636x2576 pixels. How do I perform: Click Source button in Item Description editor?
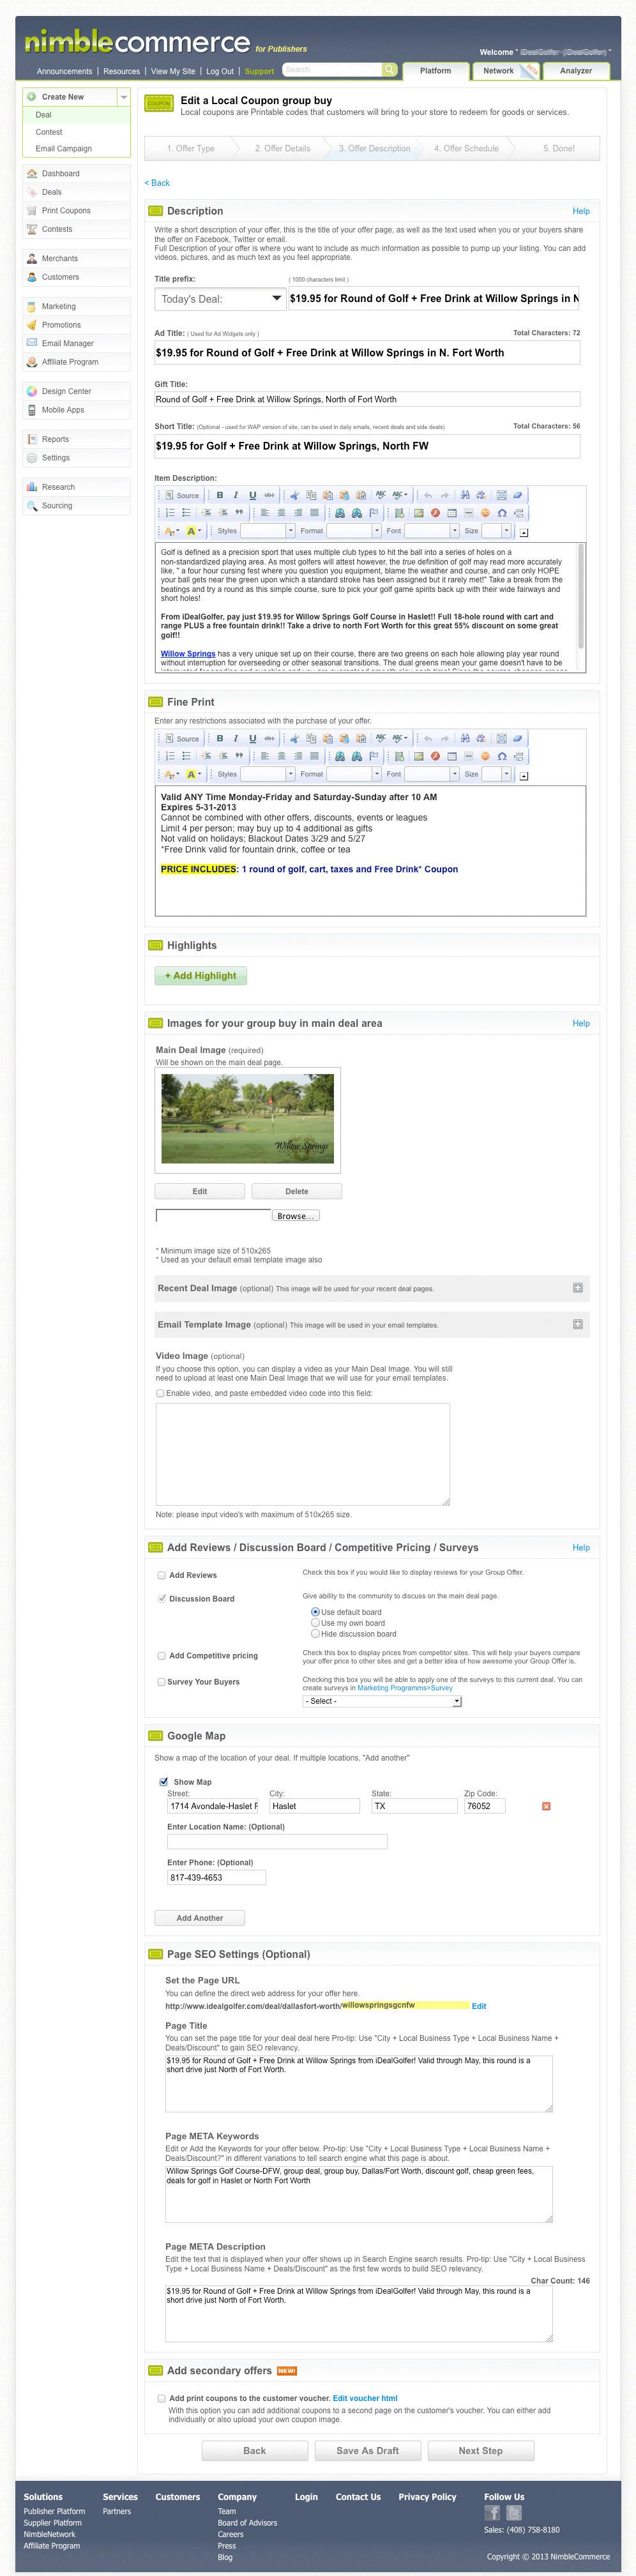coord(183,495)
